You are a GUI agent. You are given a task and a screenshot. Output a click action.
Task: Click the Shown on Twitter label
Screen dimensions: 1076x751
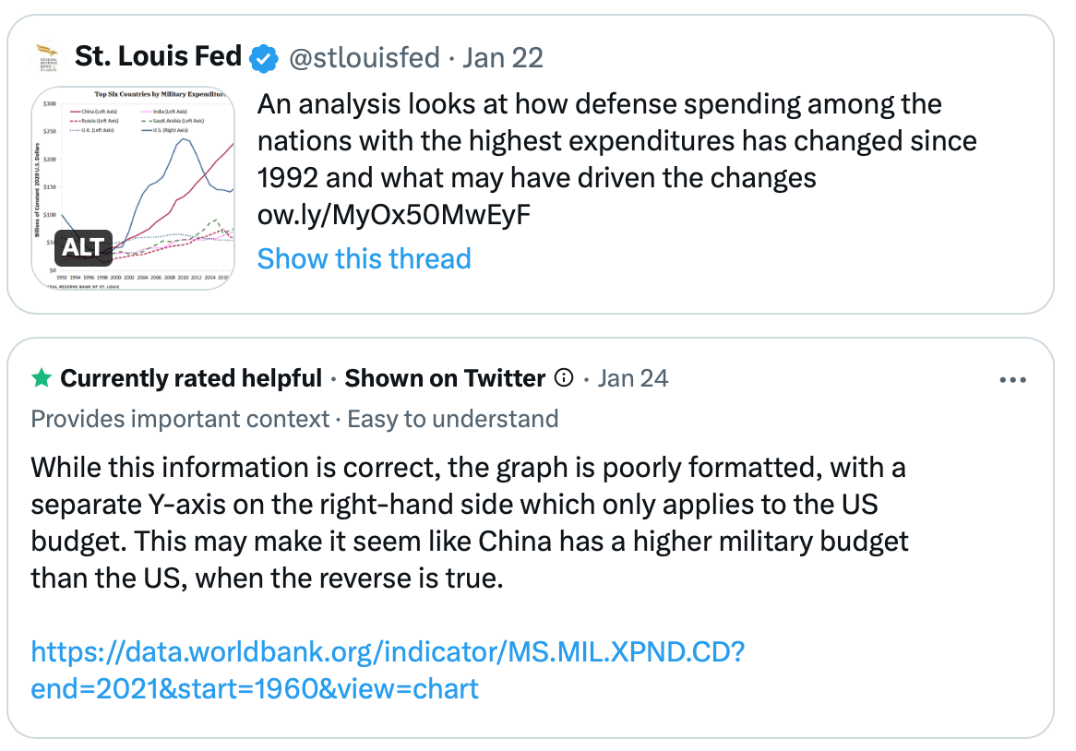(444, 378)
